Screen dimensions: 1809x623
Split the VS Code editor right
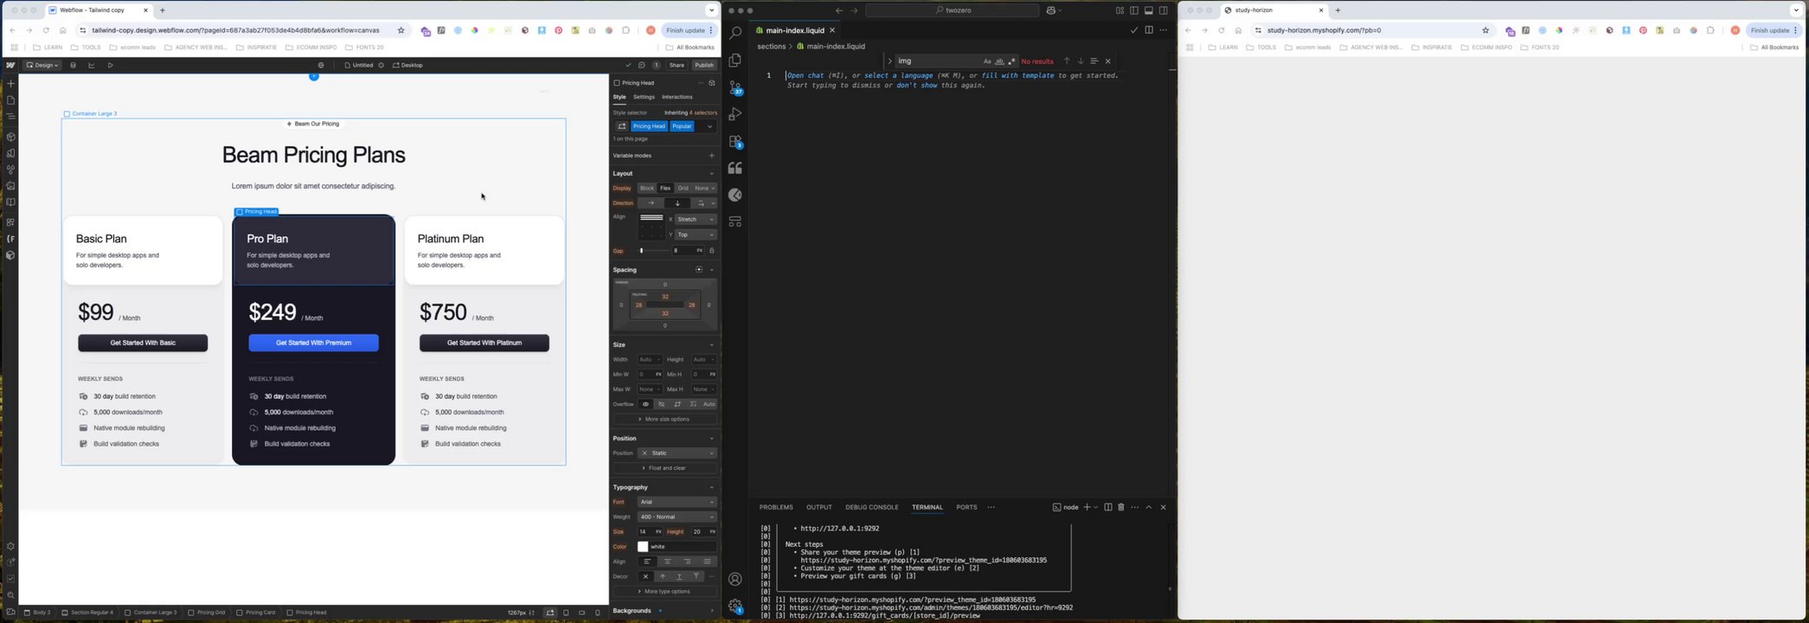[x=1149, y=30]
